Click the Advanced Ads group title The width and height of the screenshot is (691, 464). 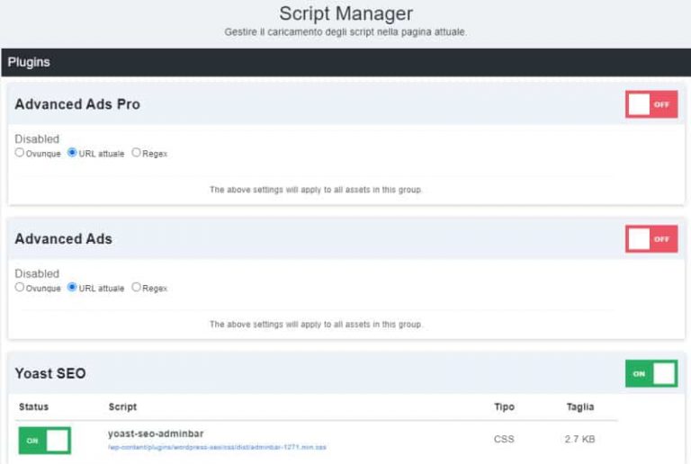coord(63,239)
